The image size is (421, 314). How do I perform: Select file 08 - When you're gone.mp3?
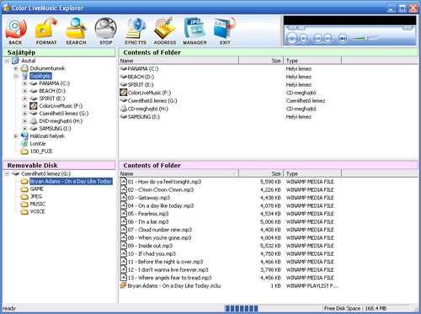(159, 238)
